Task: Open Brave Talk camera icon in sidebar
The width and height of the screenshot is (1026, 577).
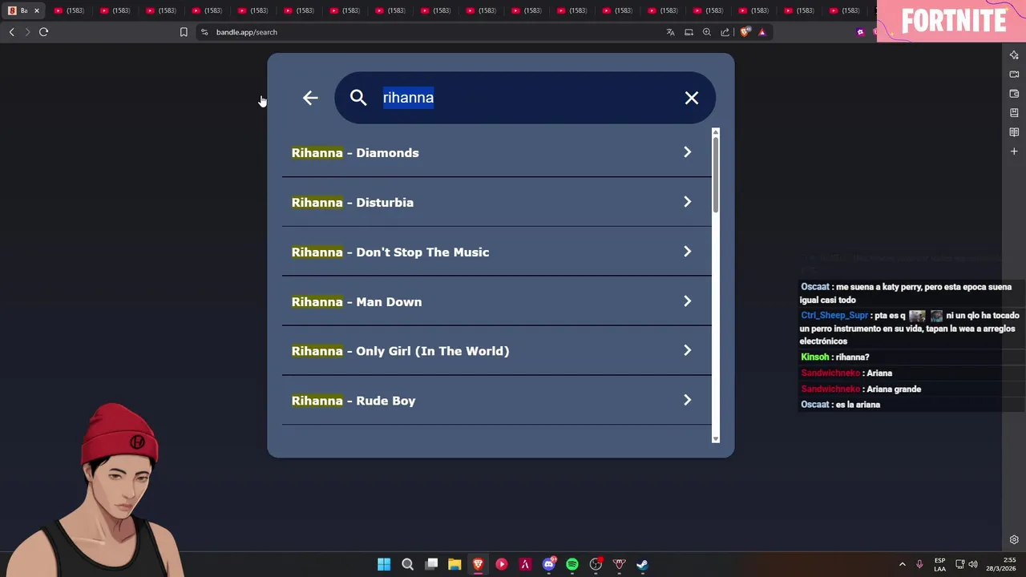Action: coord(1014,74)
